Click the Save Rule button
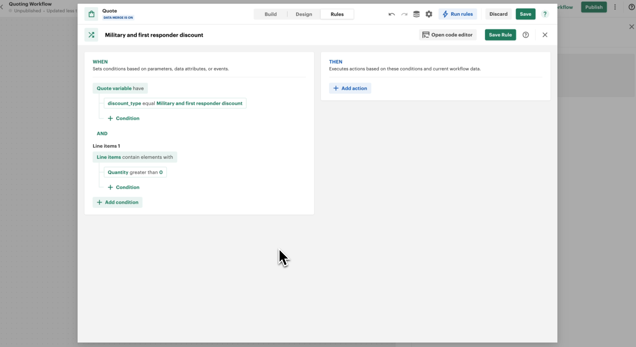Image resolution: width=636 pixels, height=347 pixels. pyautogui.click(x=500, y=35)
